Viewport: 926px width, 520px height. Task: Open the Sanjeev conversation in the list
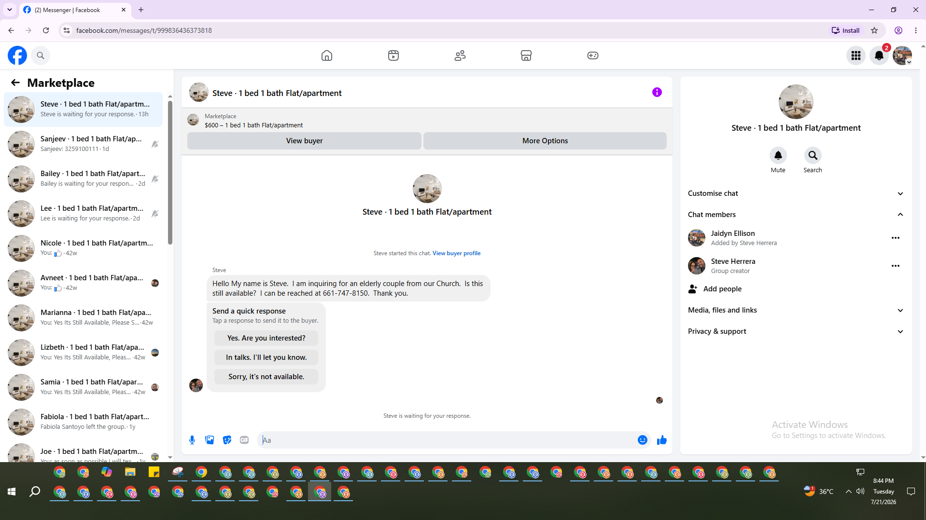pos(84,144)
